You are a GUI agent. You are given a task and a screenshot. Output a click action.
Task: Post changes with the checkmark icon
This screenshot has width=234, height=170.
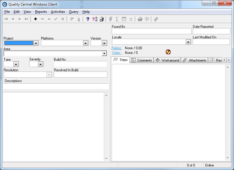click(56, 19)
